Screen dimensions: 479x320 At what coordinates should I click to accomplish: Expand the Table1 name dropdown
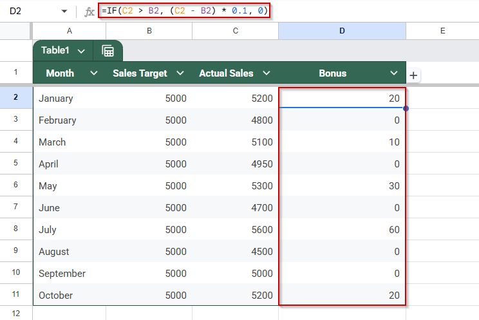tap(81, 51)
